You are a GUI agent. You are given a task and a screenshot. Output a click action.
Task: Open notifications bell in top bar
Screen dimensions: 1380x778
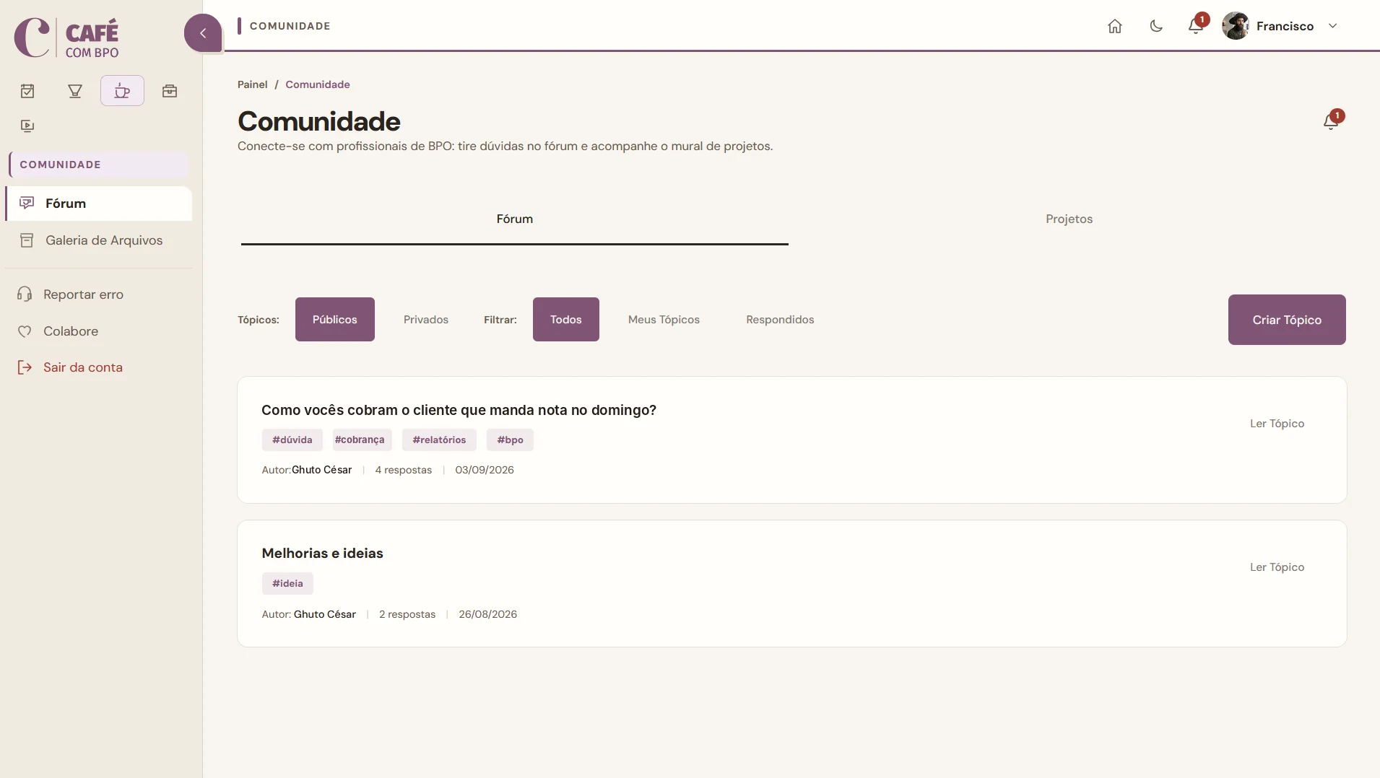tap(1197, 25)
